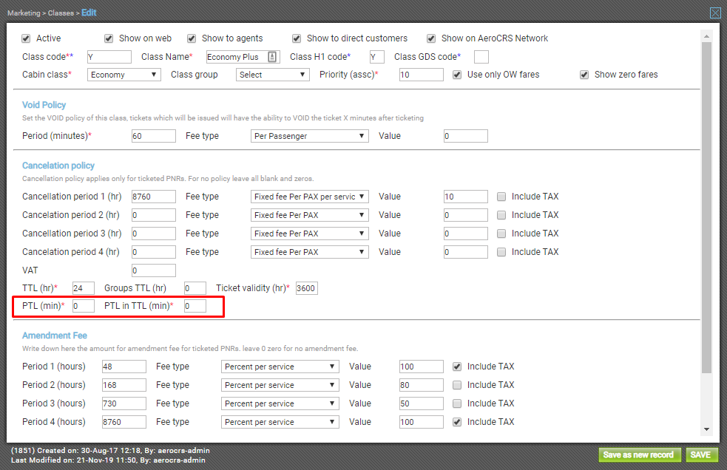The width and height of the screenshot is (727, 470).
Task: Click the Class code input field
Action: (x=109, y=57)
